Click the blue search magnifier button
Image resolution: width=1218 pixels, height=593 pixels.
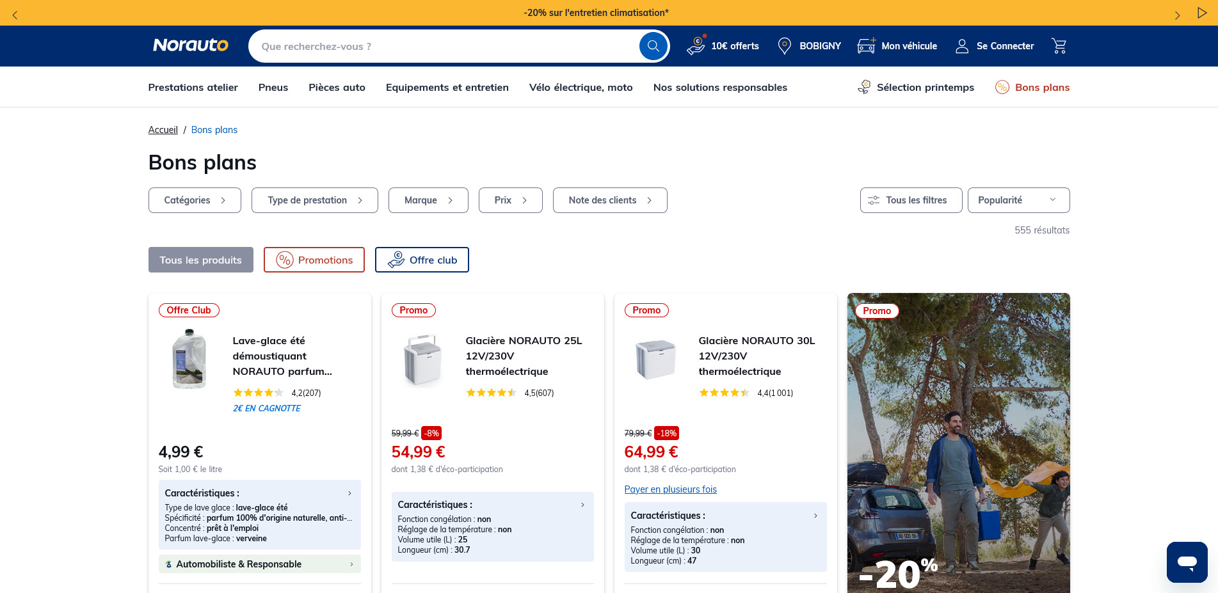(x=653, y=46)
